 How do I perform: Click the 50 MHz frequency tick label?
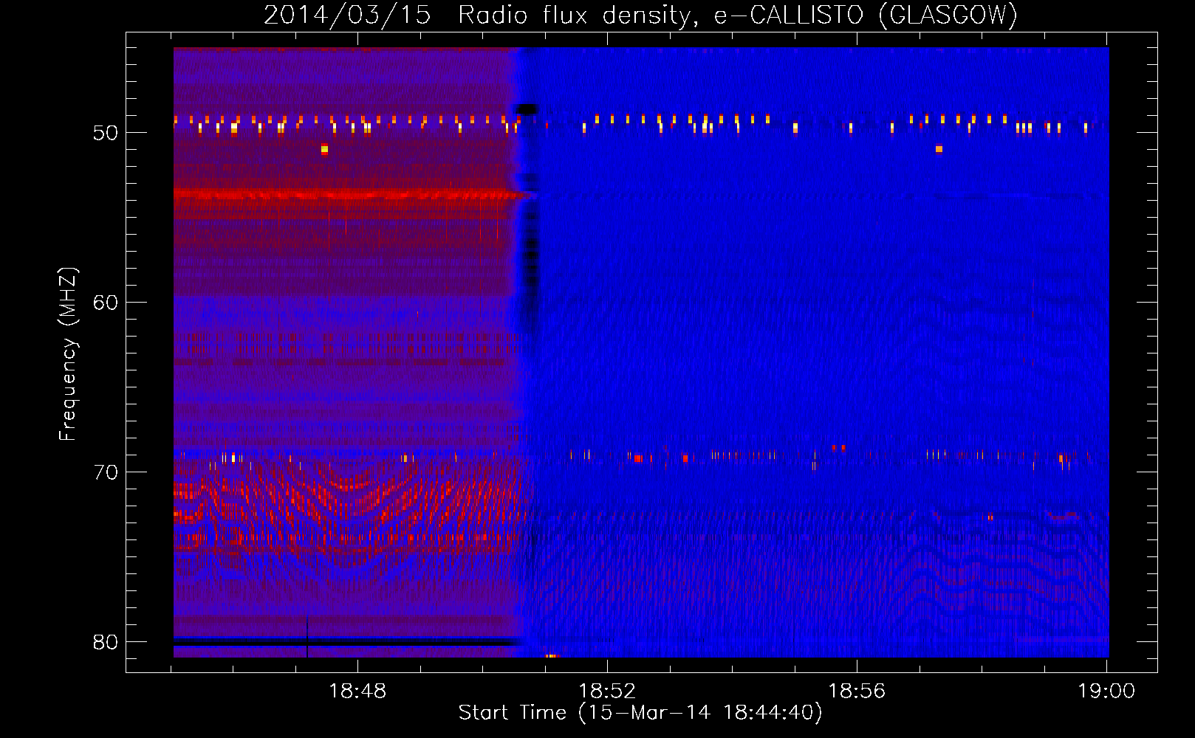click(106, 133)
